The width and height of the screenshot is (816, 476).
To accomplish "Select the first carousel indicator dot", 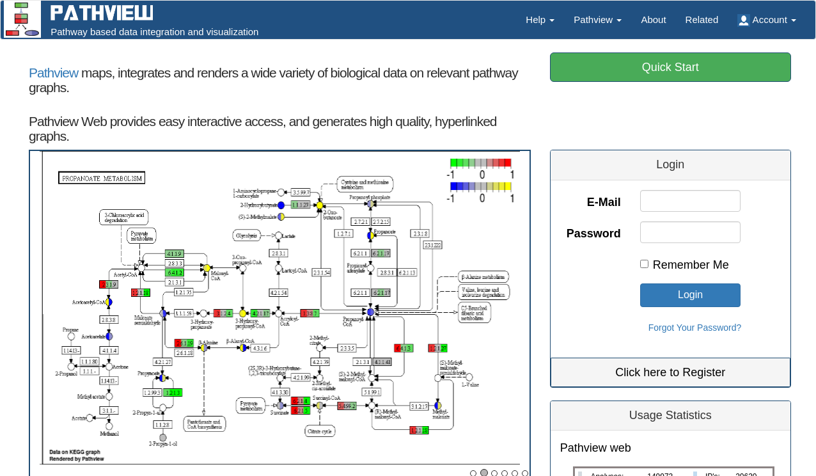I will (473, 473).
